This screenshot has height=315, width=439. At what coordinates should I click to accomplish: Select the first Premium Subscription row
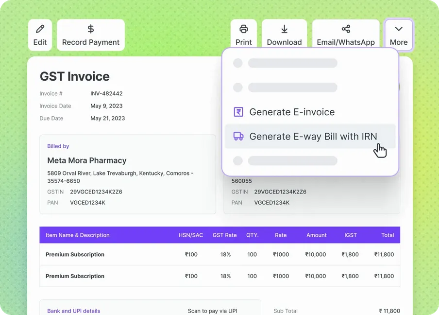click(220, 254)
